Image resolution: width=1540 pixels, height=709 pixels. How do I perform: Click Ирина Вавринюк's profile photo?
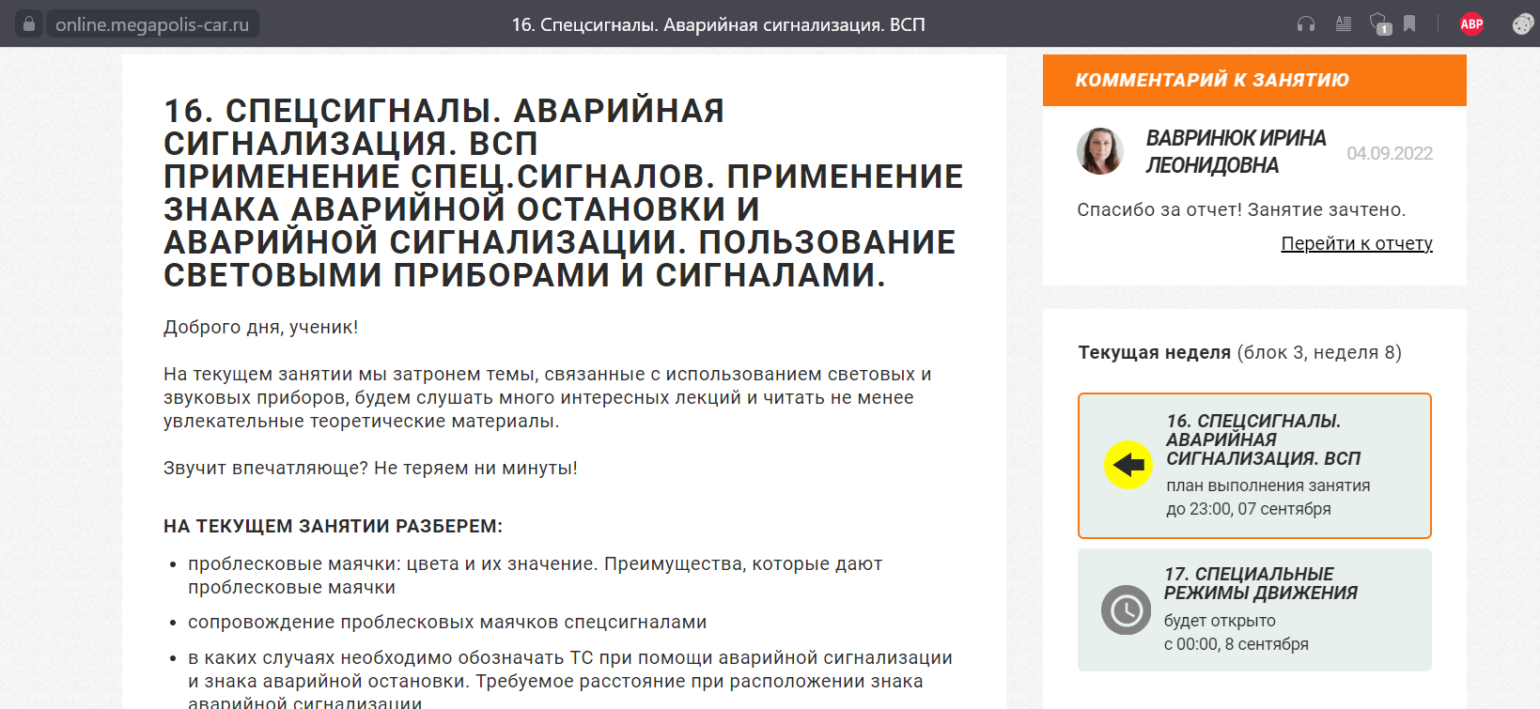[x=1099, y=151]
